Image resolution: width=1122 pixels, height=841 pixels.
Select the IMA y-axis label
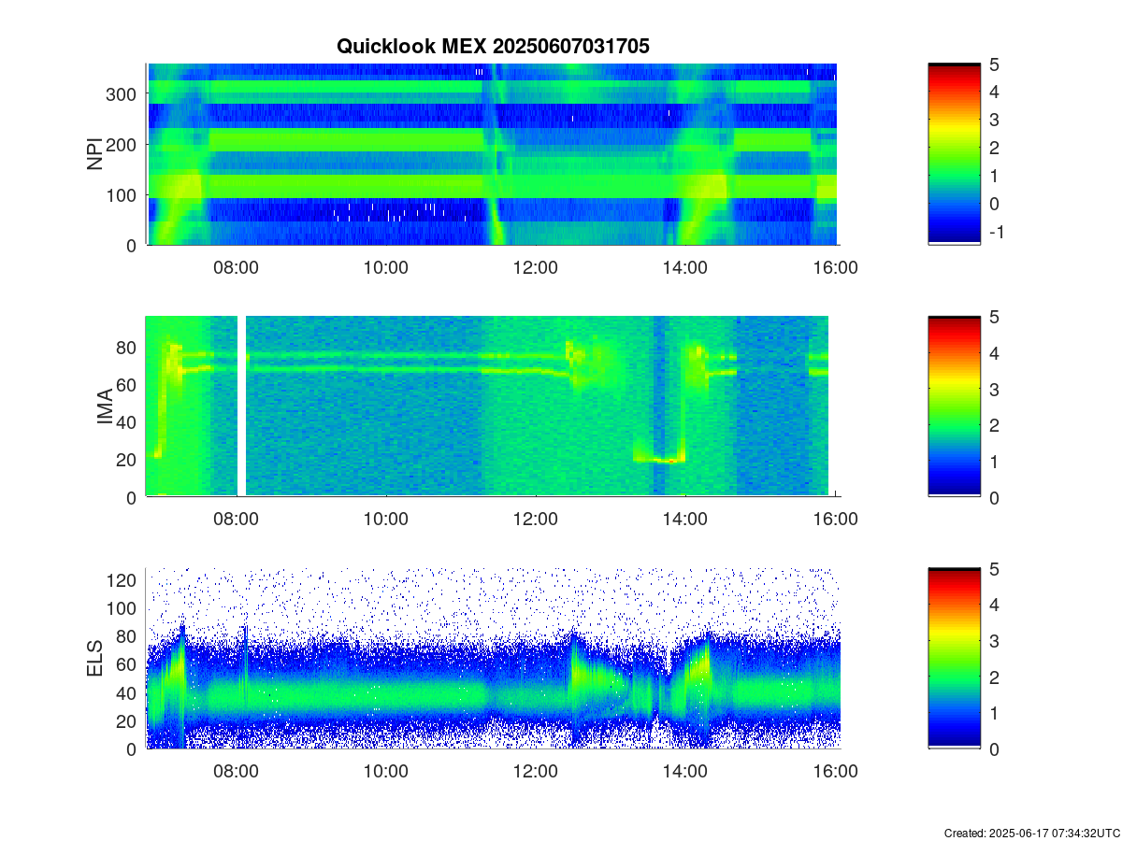point(105,407)
